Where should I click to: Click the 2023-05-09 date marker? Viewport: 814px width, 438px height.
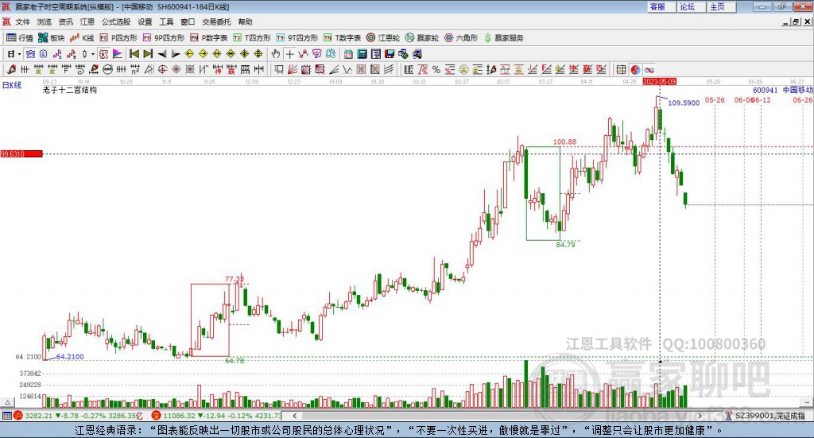659,81
